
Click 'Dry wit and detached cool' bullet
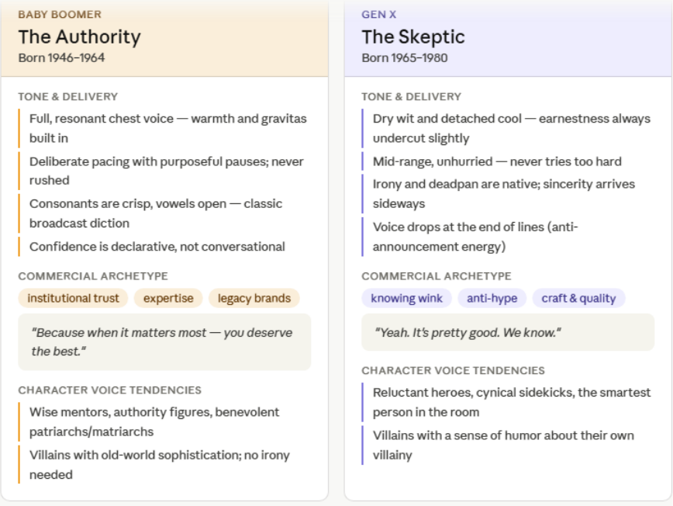(511, 128)
